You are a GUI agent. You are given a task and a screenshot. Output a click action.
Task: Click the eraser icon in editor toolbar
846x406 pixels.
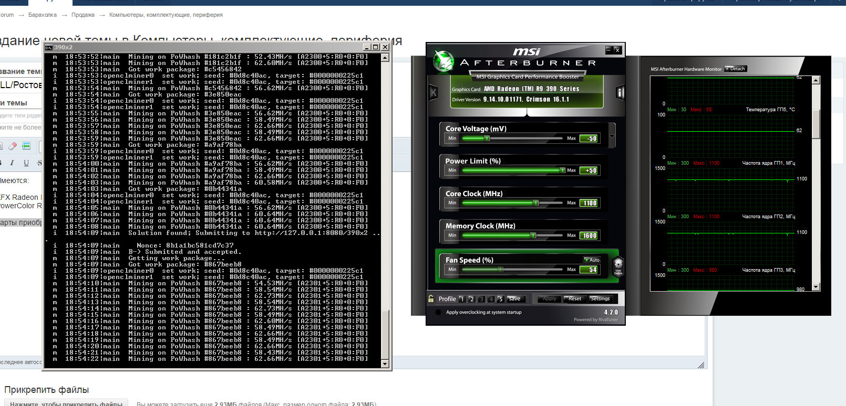13,146
